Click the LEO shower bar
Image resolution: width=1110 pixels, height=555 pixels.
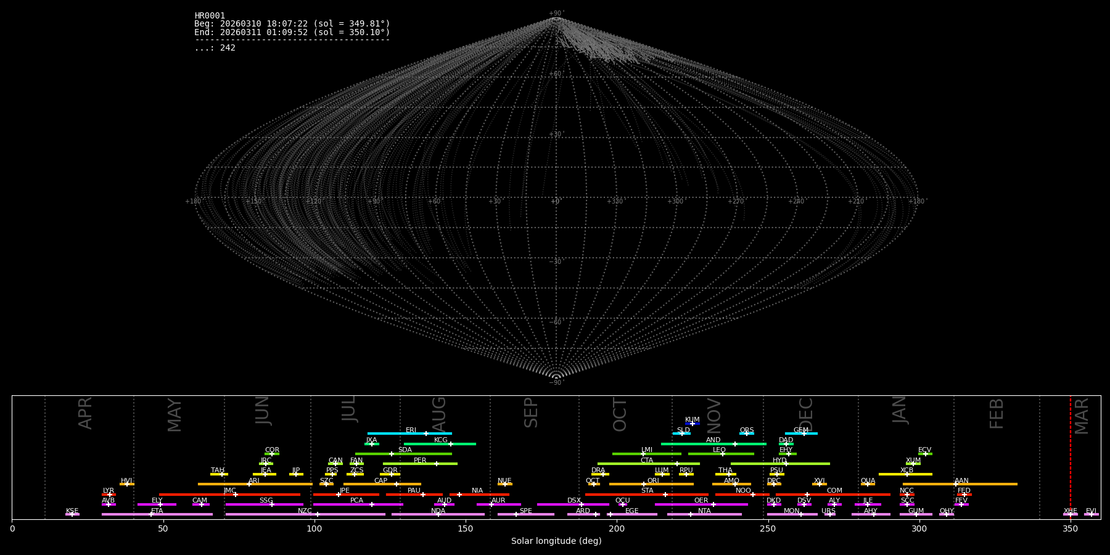pos(721,454)
